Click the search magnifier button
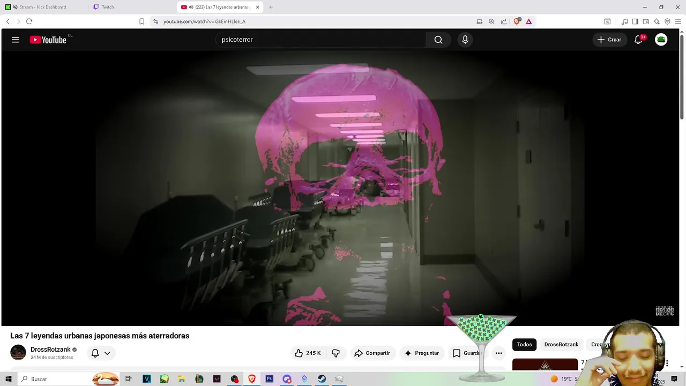The height and width of the screenshot is (386, 686). point(438,40)
